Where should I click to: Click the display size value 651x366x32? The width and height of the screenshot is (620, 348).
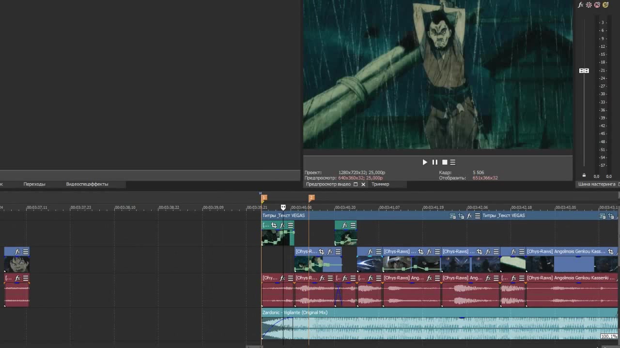(x=485, y=178)
